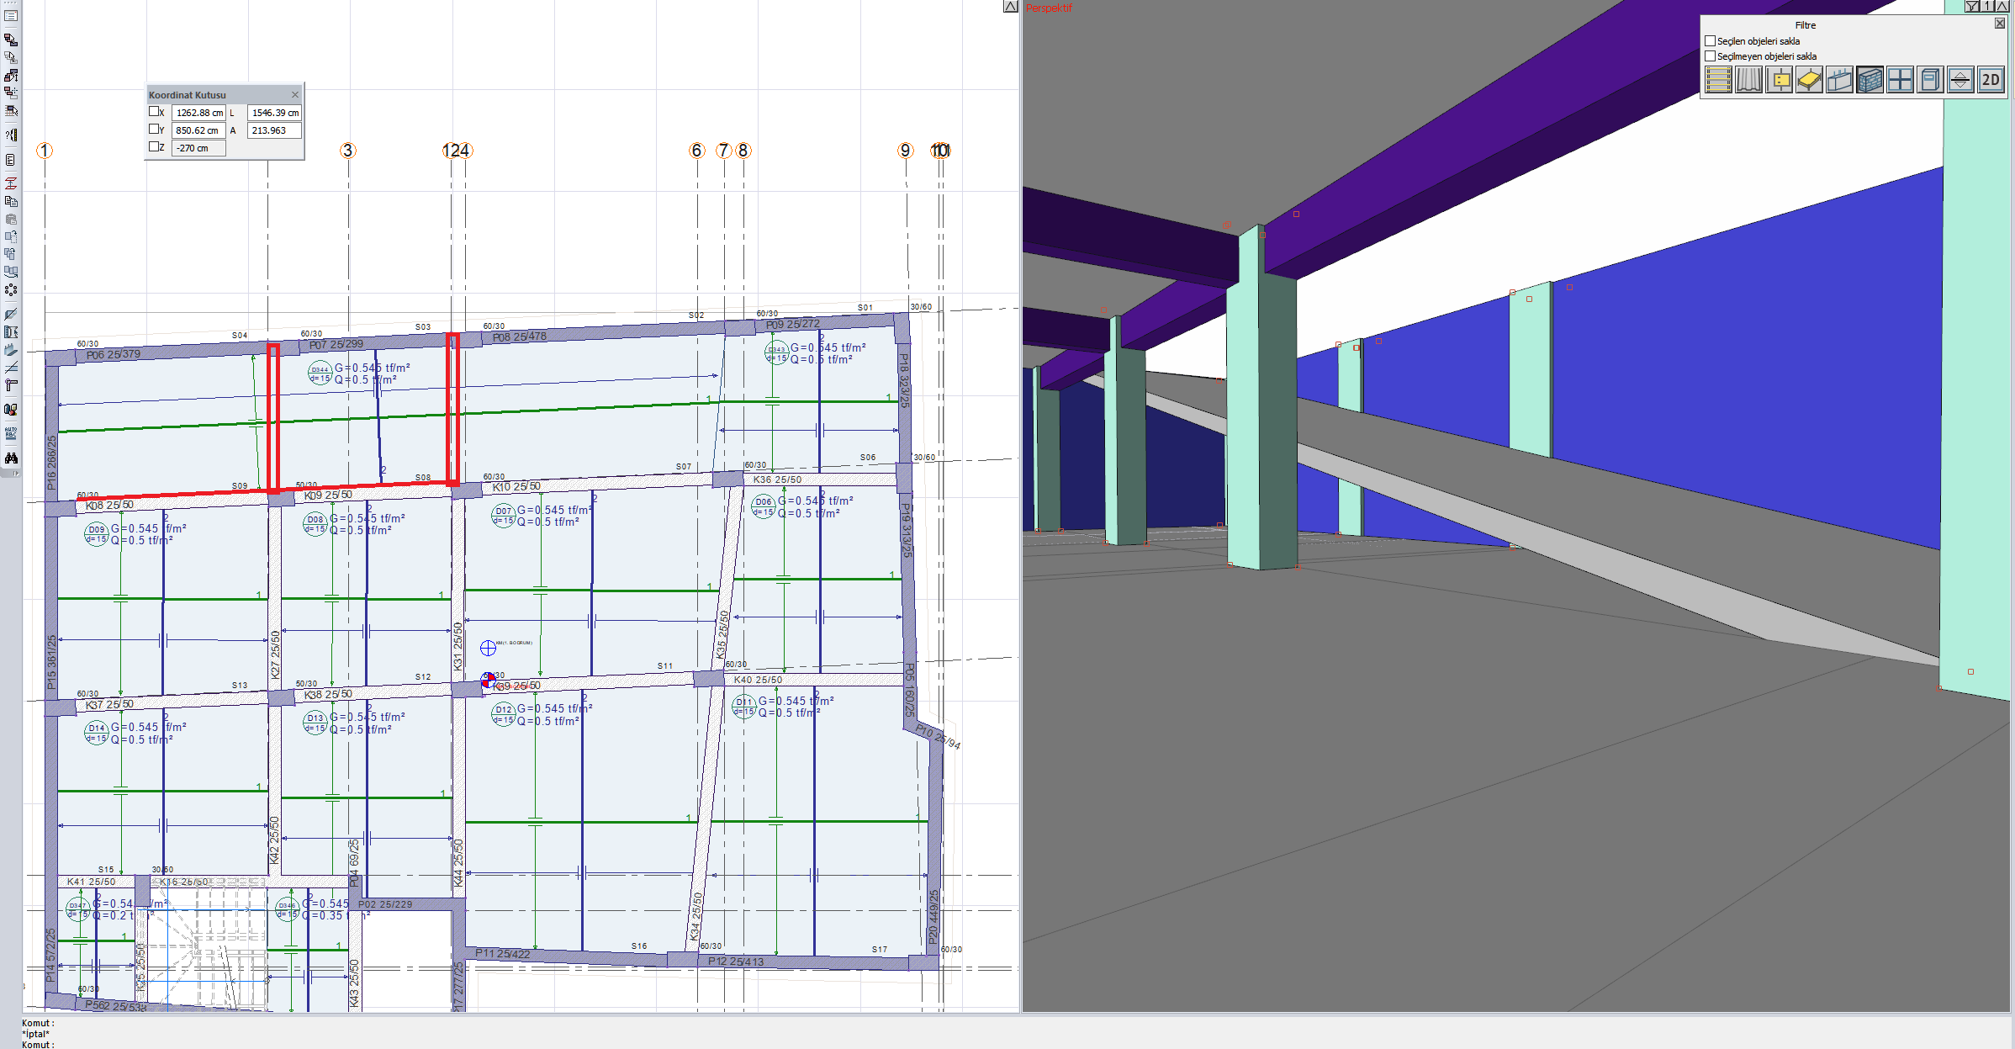
Task: Toggle the Z coordinate lock checkbox
Action: tap(154, 146)
